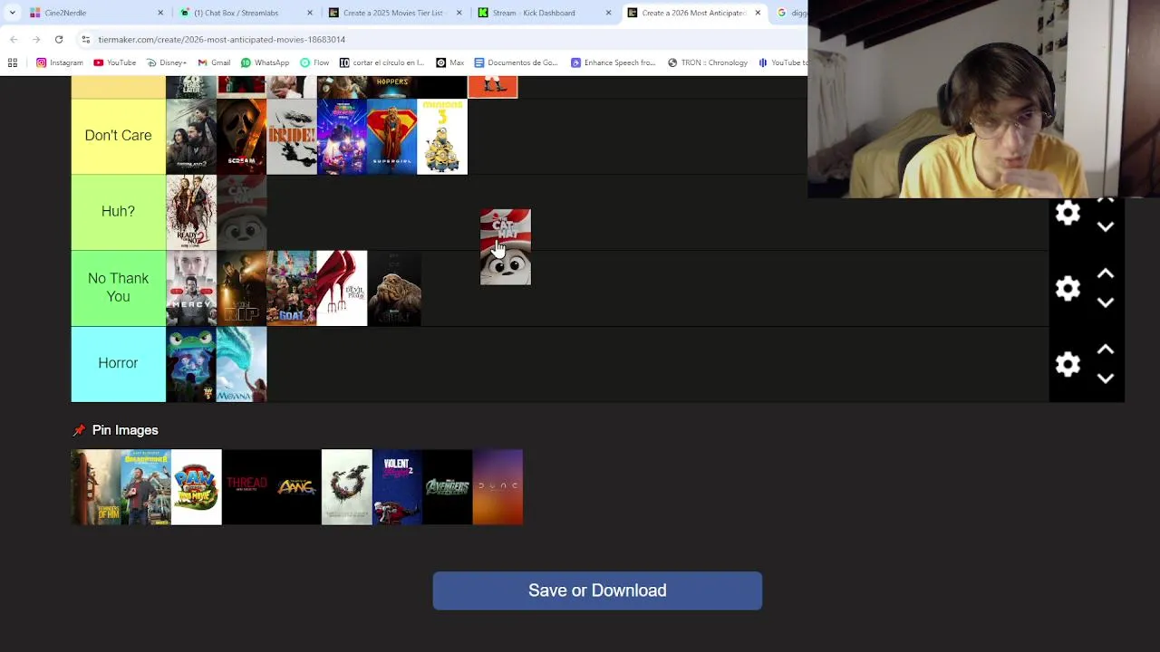Select the Toy Story poster in Horror tier
This screenshot has height=652, width=1160.
191,364
